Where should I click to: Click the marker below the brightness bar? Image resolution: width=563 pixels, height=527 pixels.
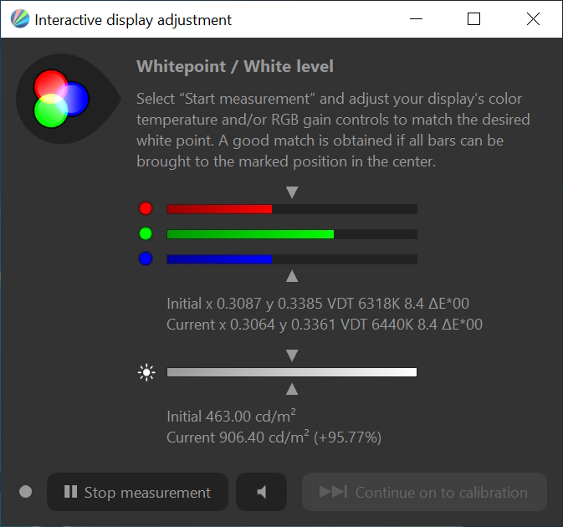[x=292, y=389]
